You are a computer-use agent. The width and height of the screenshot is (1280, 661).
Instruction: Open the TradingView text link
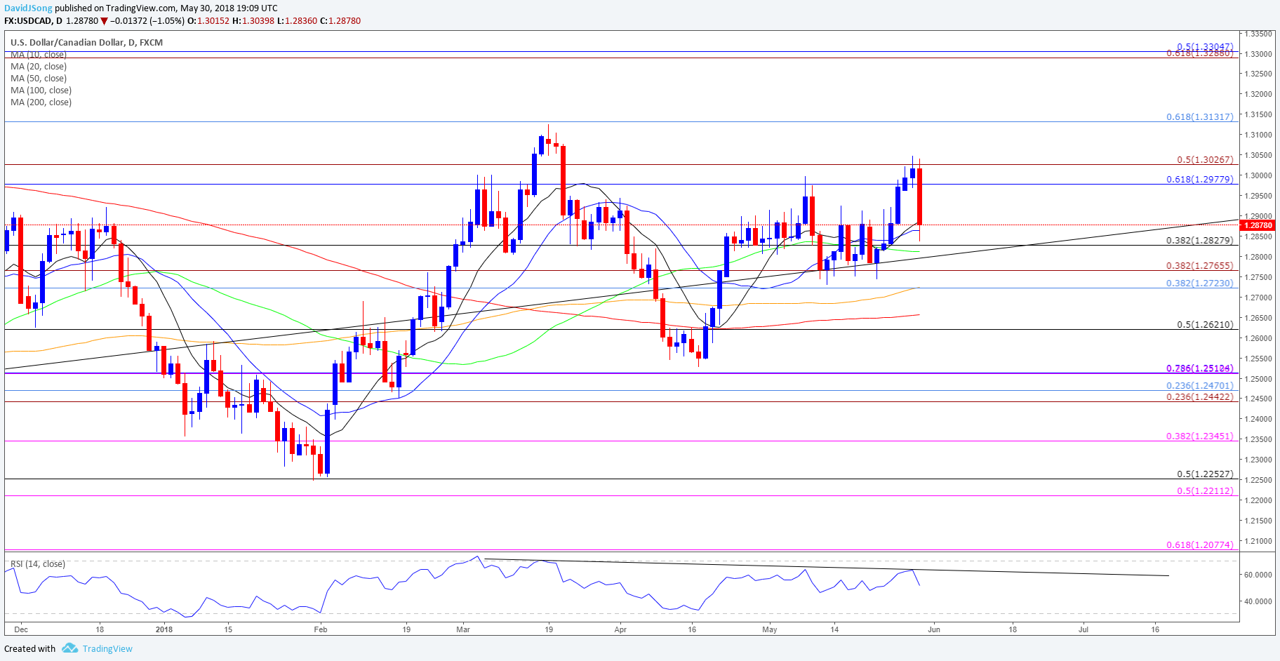[107, 648]
